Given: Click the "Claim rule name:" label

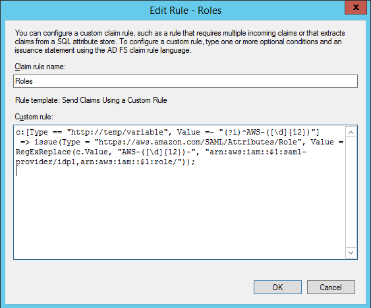Looking at the screenshot, I should tap(40, 67).
